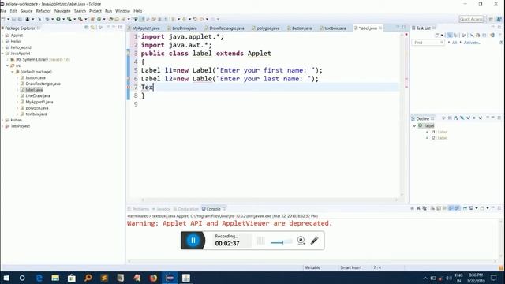
Task: Click the green Run button in toolbar
Action: tap(58, 19)
